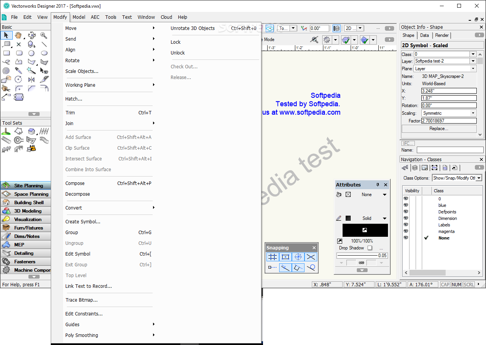
Task: Select the magic wand Select Similar tool
Action: (x=32, y=71)
